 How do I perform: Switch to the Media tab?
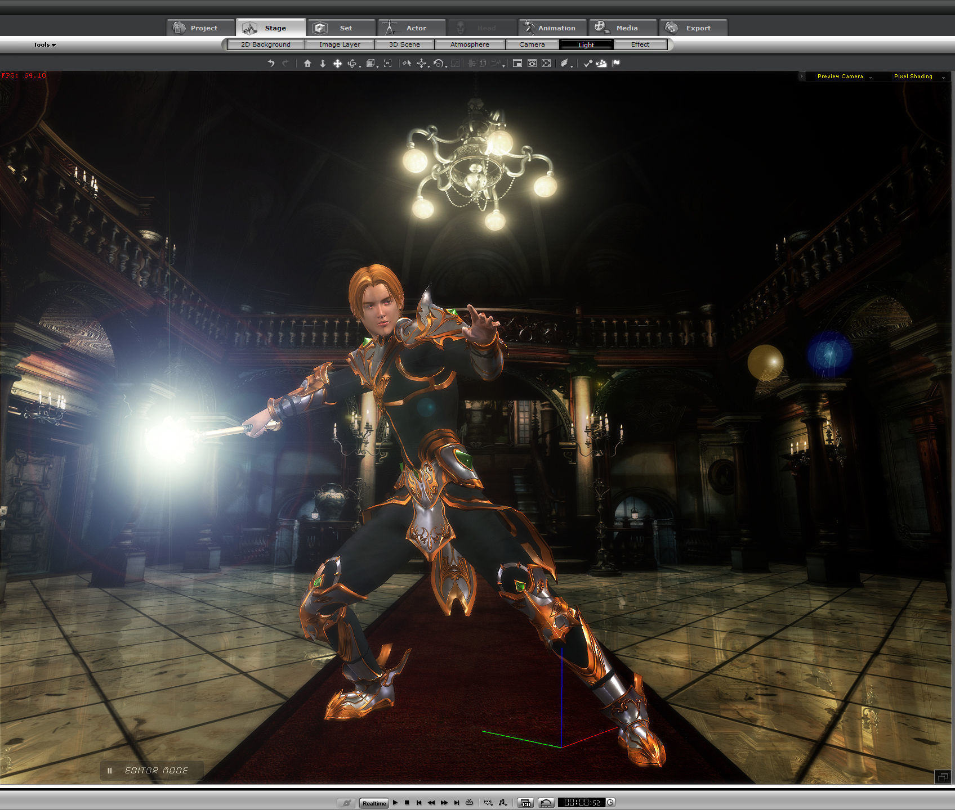pyautogui.click(x=623, y=28)
